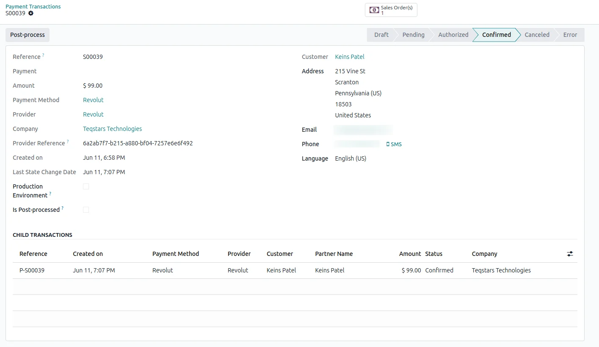
Task: Click the Pennsylvania (US) address line
Action: click(358, 93)
